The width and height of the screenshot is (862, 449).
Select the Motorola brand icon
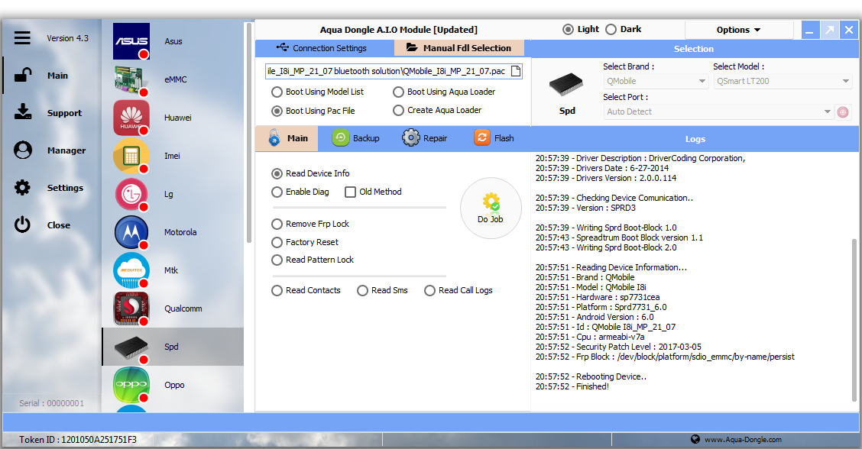[131, 232]
